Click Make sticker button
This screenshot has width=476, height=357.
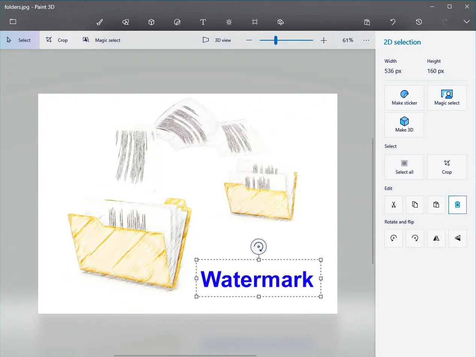tap(404, 98)
